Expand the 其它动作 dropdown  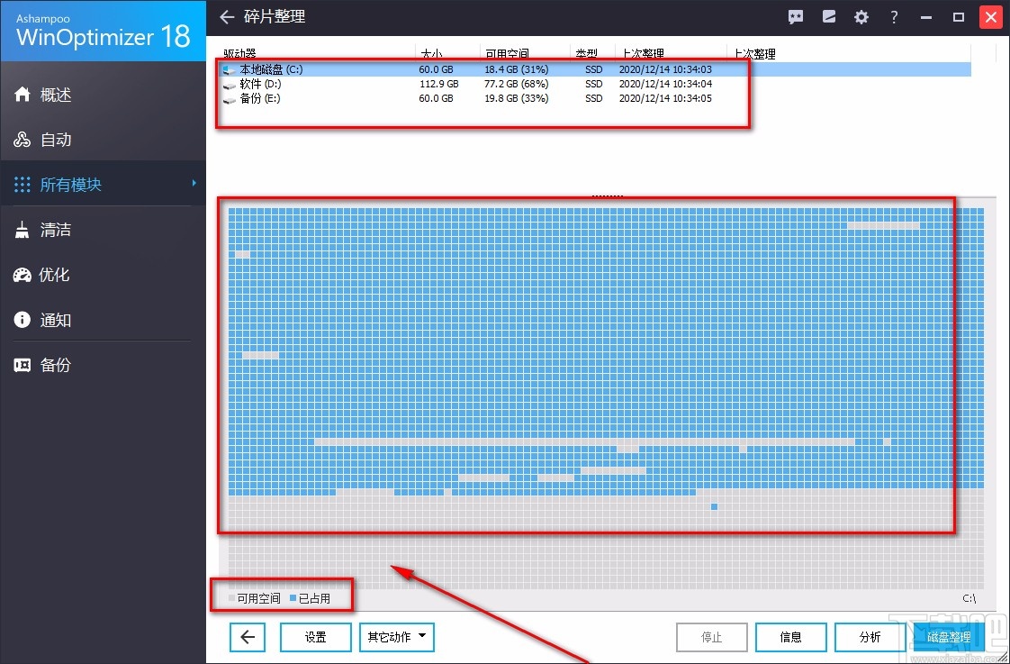pyautogui.click(x=397, y=637)
